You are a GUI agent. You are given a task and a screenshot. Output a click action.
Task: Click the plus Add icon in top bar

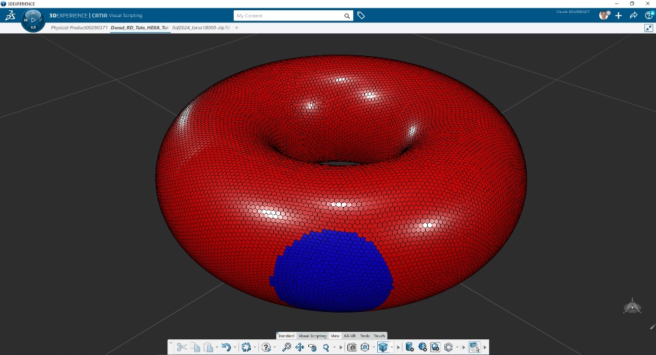(619, 16)
